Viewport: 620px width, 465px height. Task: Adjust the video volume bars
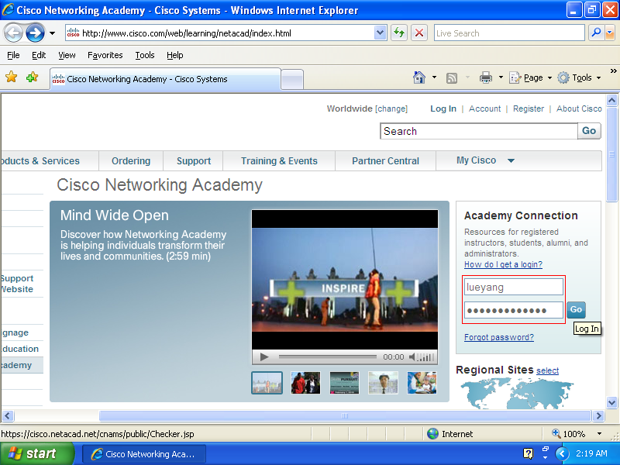tap(426, 357)
